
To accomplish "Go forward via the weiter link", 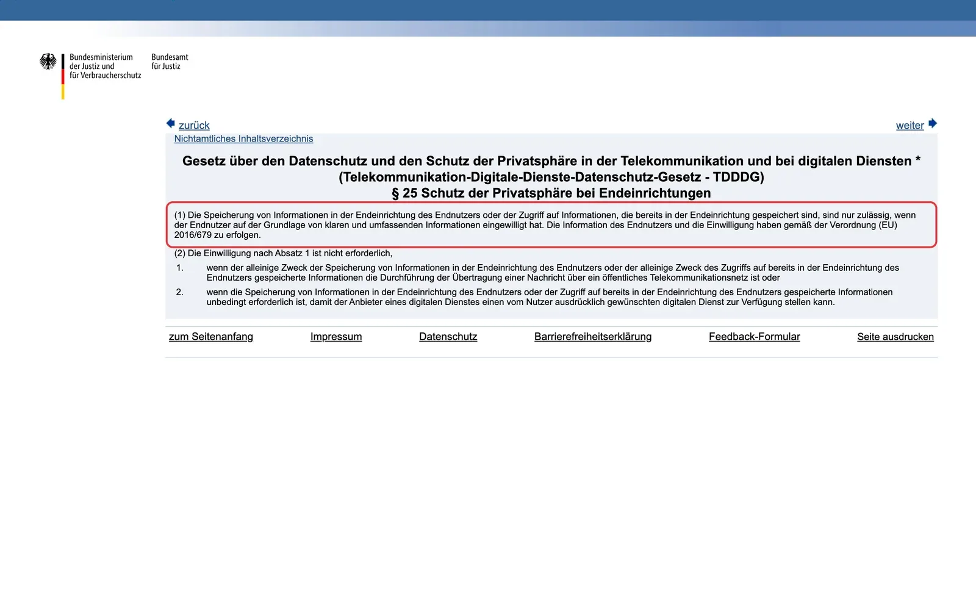I will pyautogui.click(x=910, y=125).
